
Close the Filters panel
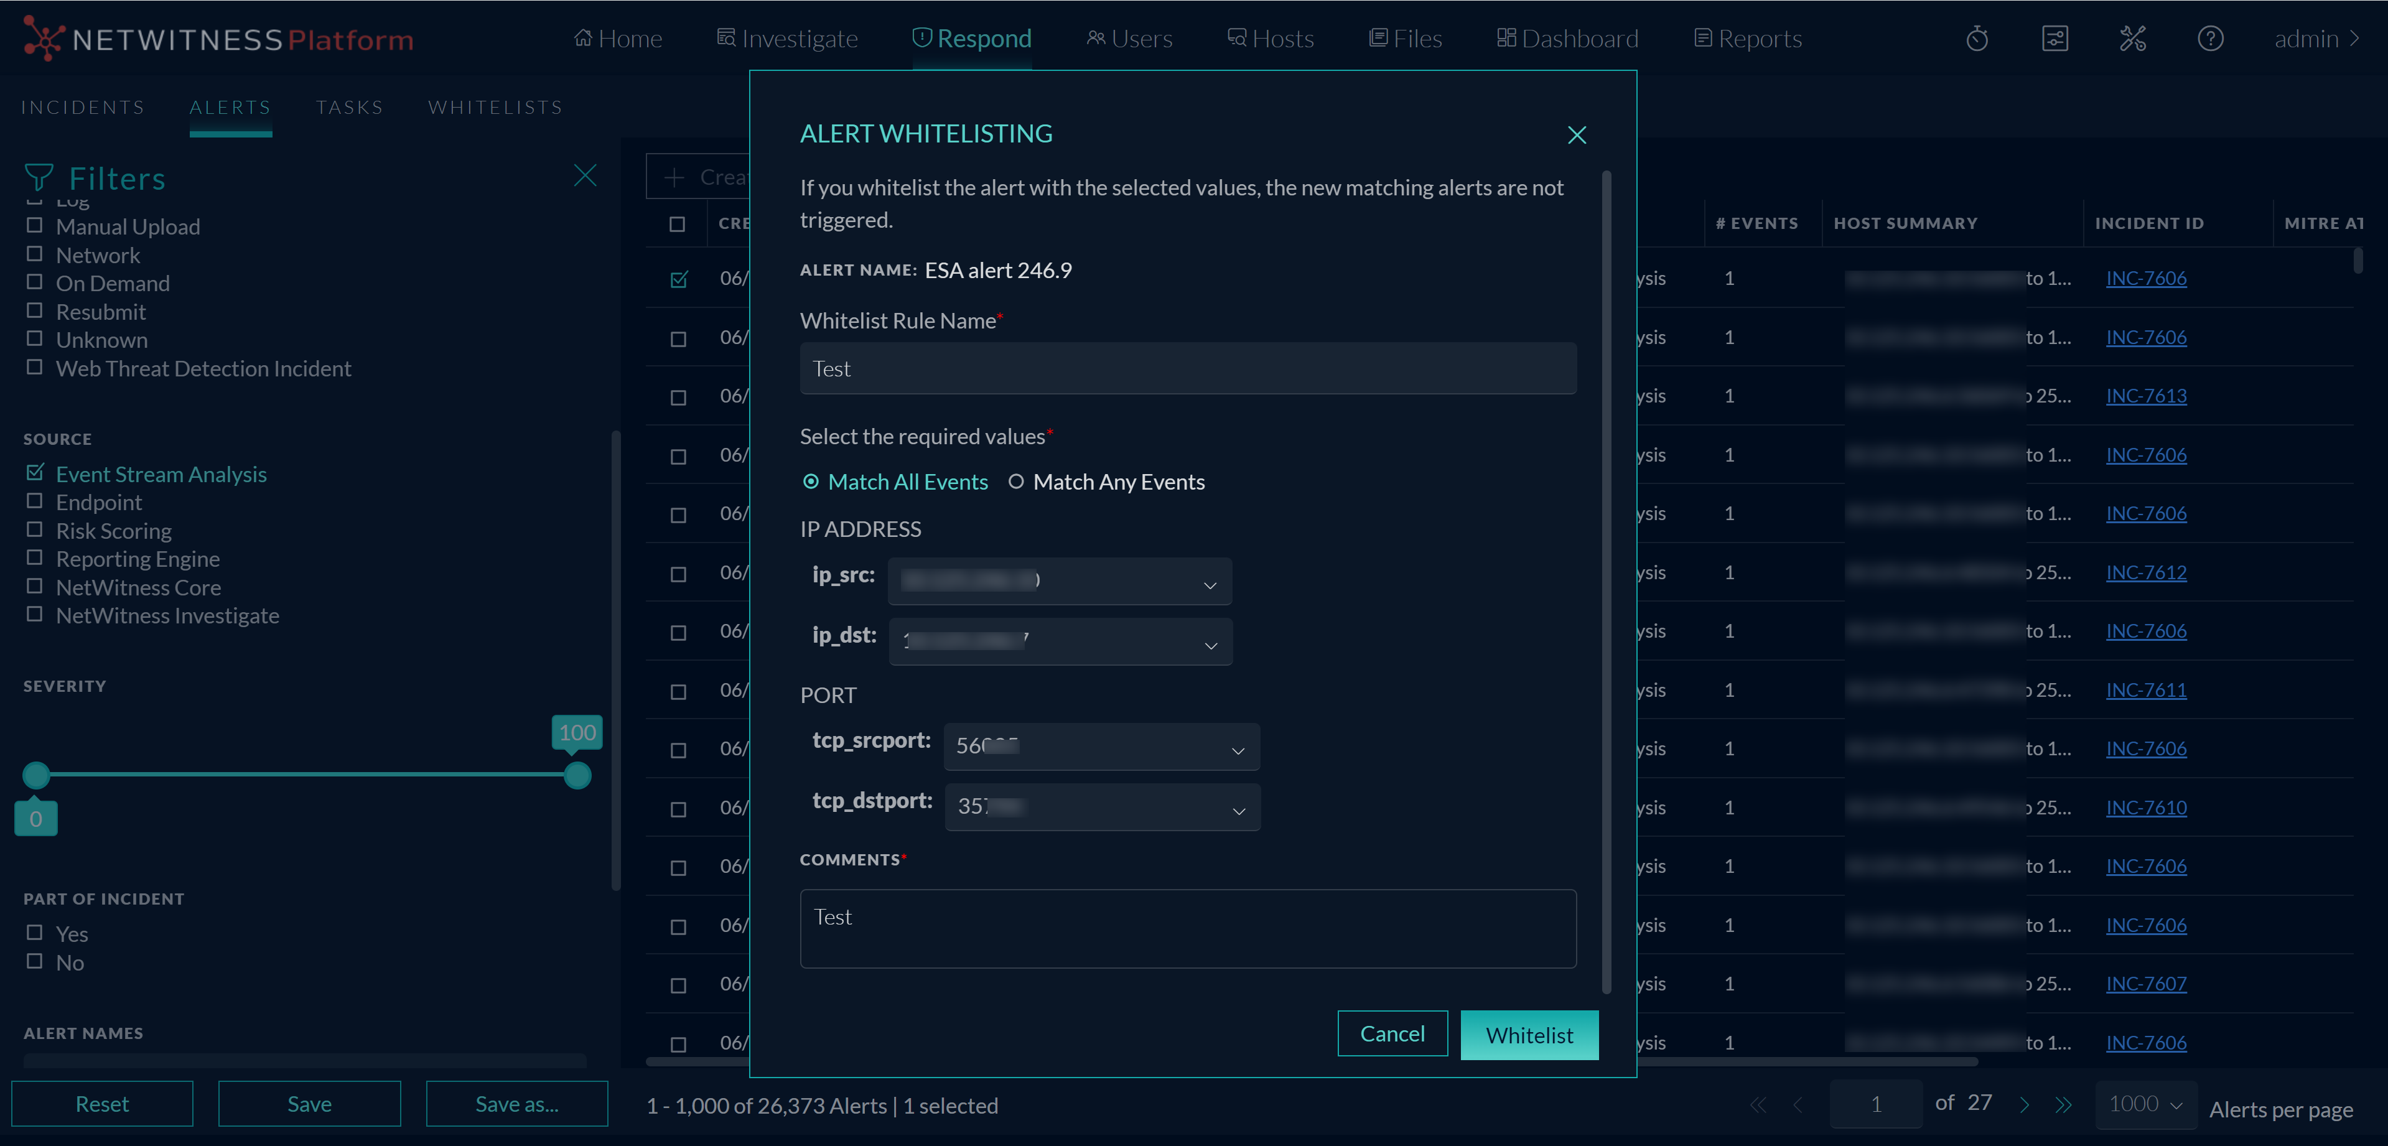pos(585,175)
